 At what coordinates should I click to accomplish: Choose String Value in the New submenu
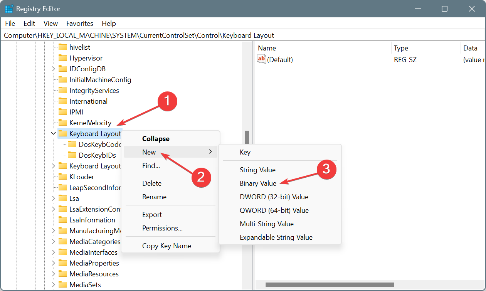click(x=280, y=170)
